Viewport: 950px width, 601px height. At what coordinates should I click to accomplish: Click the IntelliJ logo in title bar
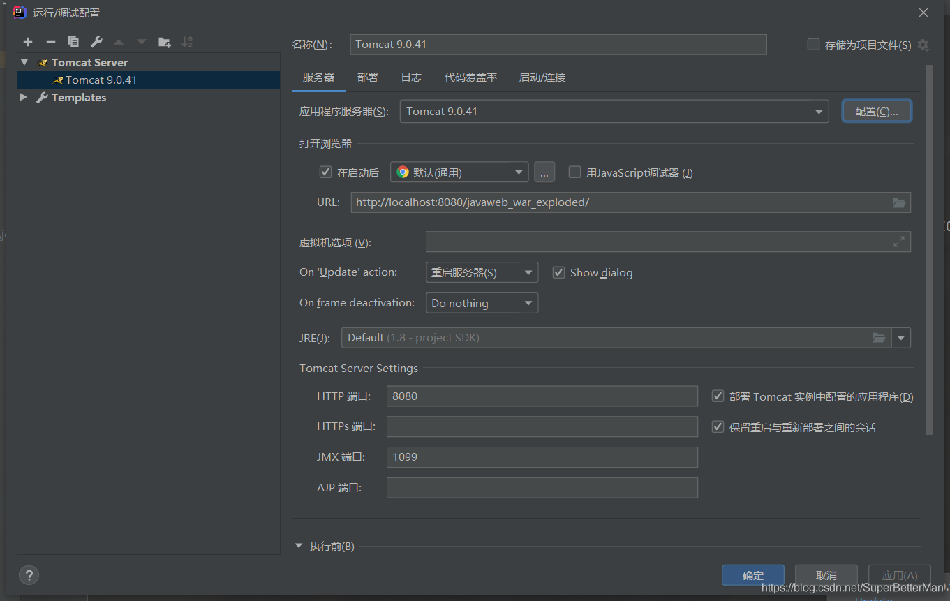[20, 13]
